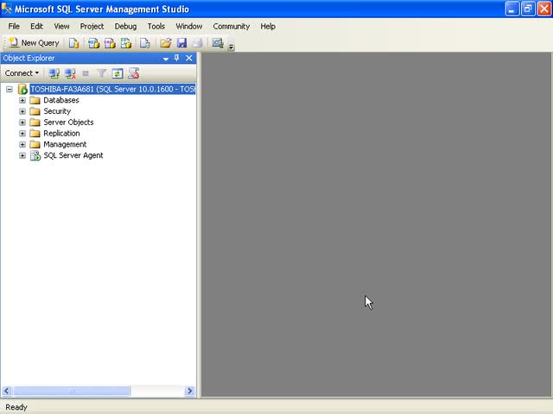Screen dimensions: 553x414
Task: Open the Help menu
Action: tap(268, 27)
